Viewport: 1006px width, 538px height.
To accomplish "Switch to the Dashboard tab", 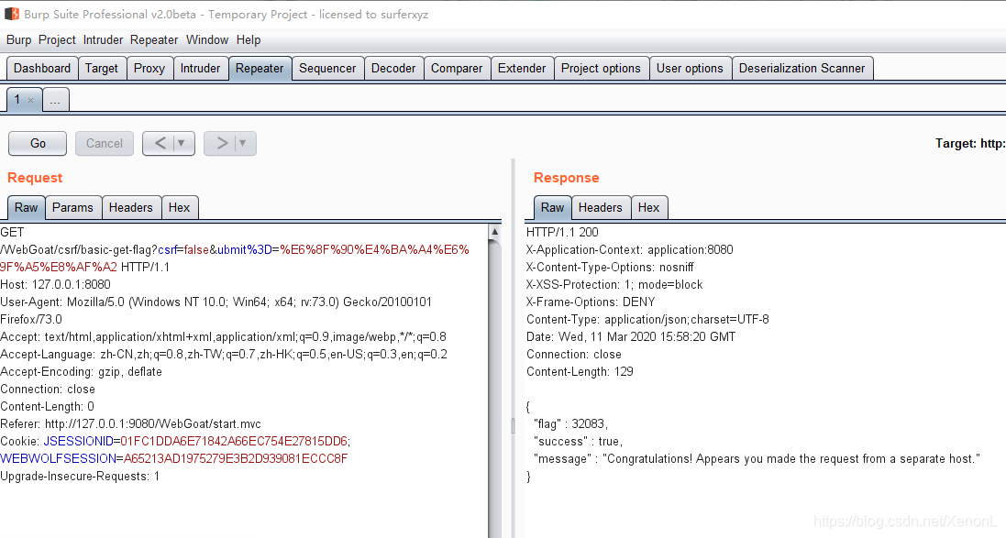I will [42, 68].
